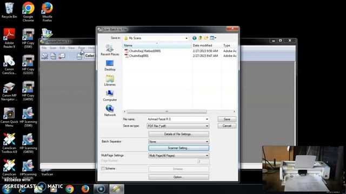
Task: Toggle the Scheme checkbox
Action: click(x=103, y=169)
